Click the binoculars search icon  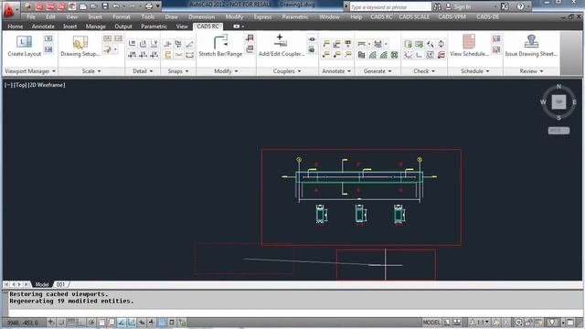(x=437, y=6)
